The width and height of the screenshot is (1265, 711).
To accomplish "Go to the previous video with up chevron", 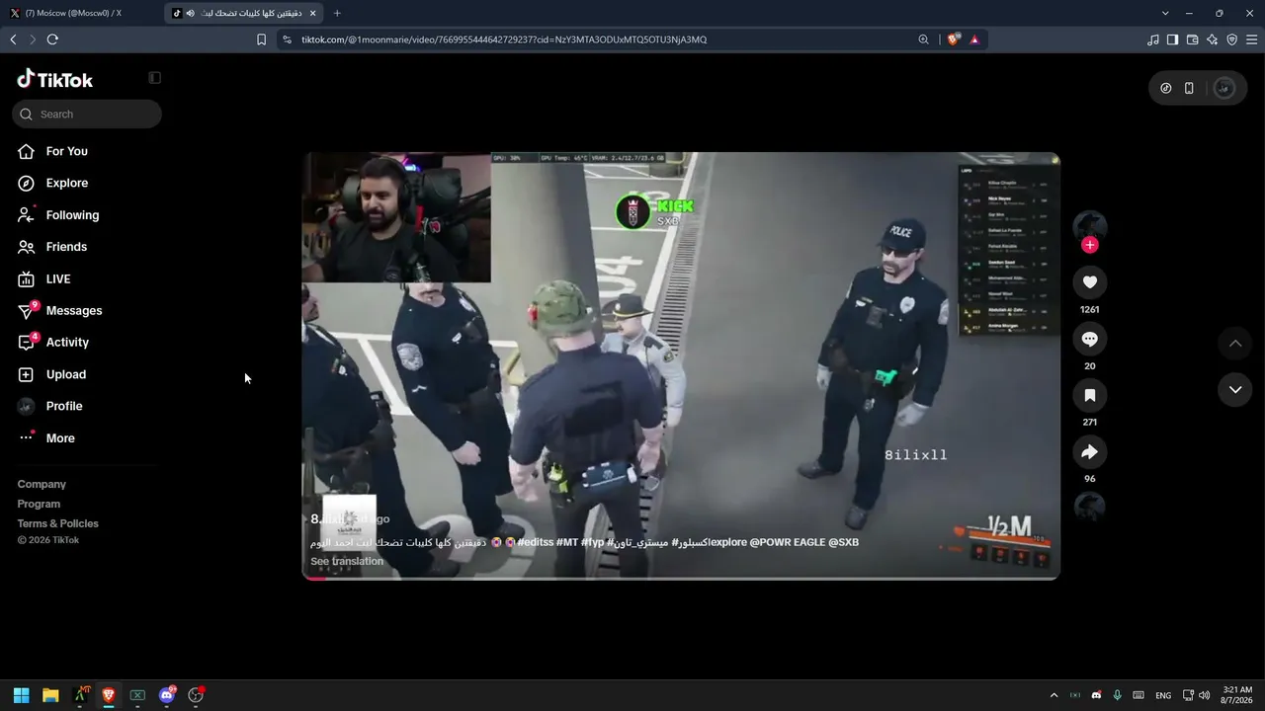I will (1235, 343).
